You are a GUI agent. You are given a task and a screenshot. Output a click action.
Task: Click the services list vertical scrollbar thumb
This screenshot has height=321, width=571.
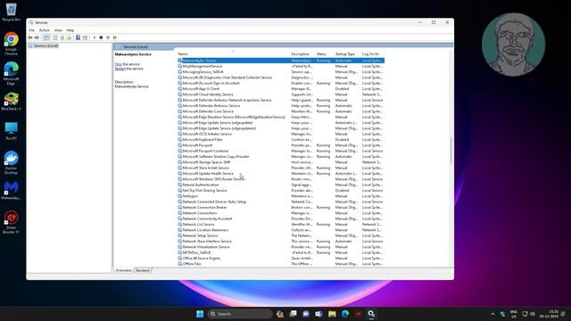pyautogui.click(x=451, y=151)
